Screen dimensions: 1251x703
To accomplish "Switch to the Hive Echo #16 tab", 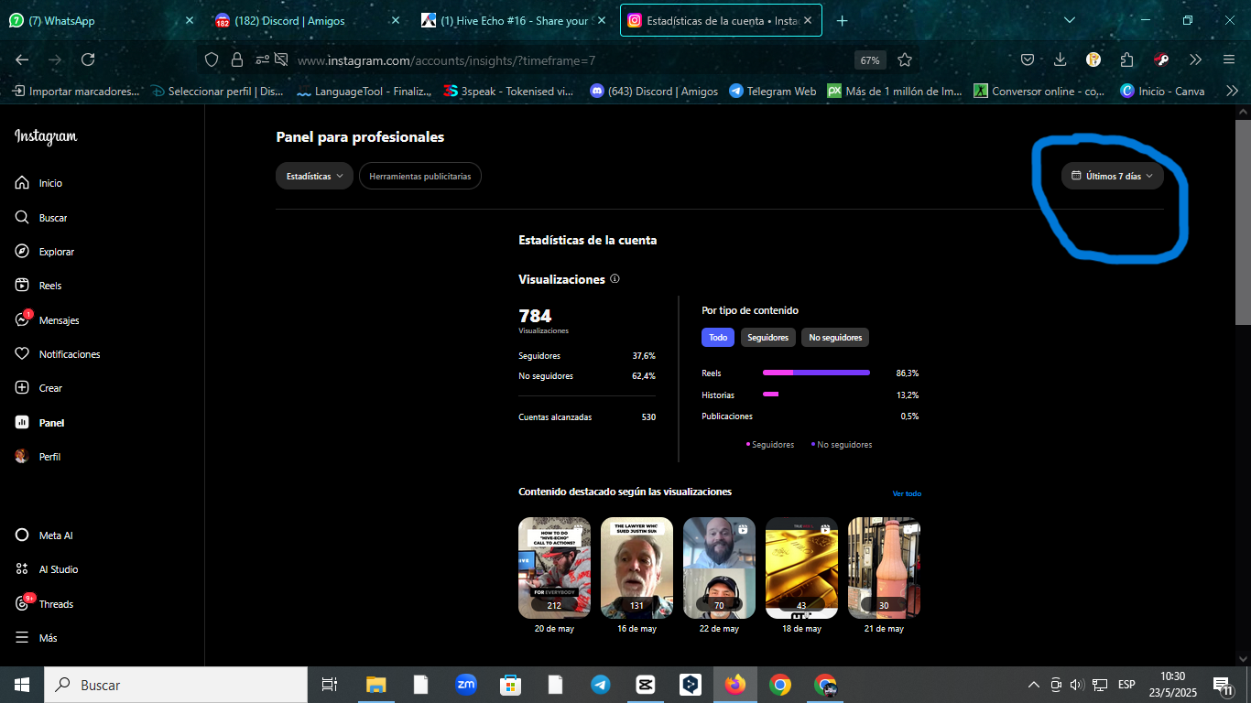I will click(514, 20).
